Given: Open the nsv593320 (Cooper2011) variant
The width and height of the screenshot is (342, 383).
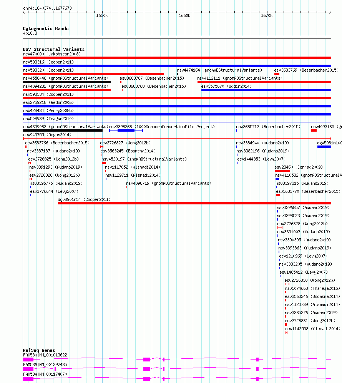Looking at the screenshot, I should click(48, 70).
